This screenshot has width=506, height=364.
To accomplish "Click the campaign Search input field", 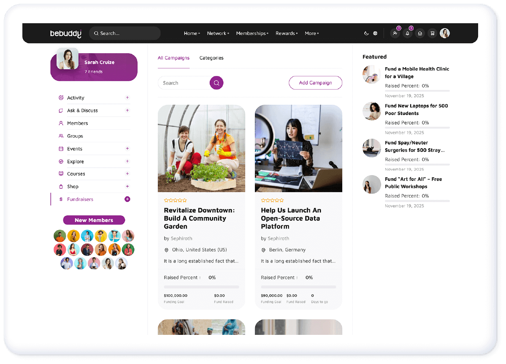I will click(x=184, y=83).
